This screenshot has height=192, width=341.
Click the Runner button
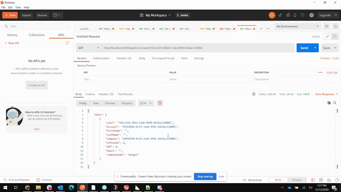[42, 15]
